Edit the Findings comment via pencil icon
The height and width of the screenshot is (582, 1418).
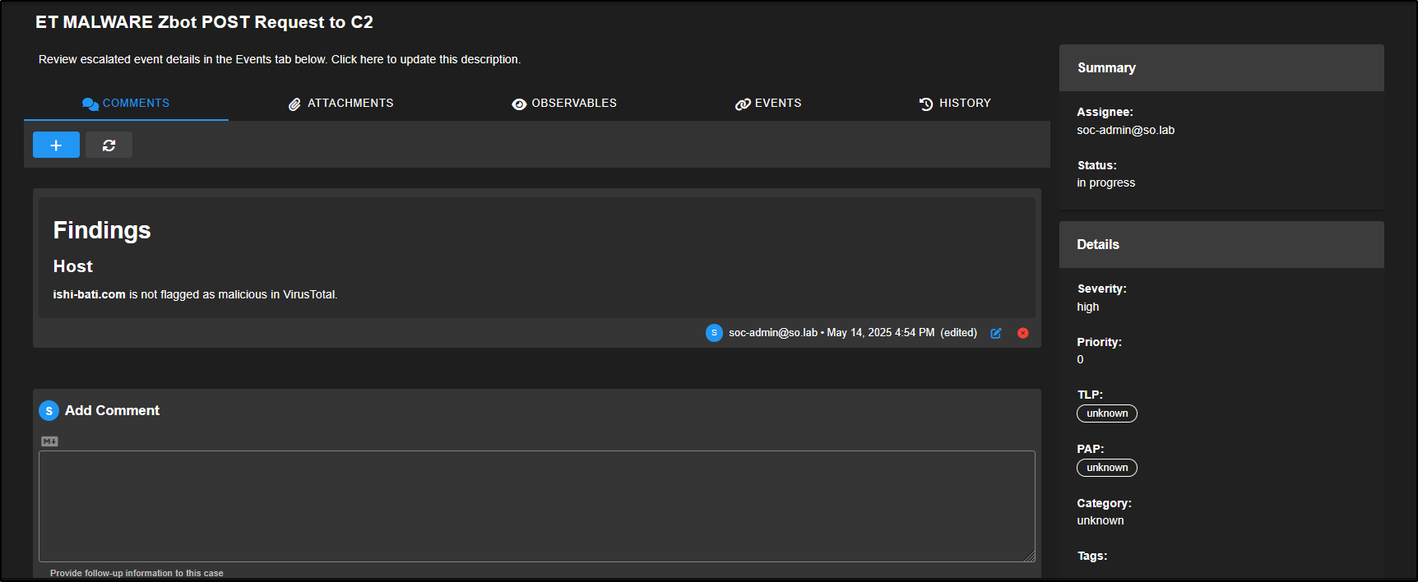(995, 333)
